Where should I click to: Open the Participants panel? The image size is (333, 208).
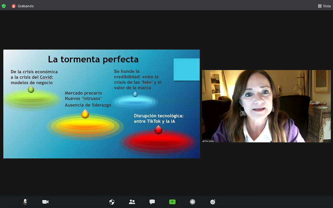point(132,202)
